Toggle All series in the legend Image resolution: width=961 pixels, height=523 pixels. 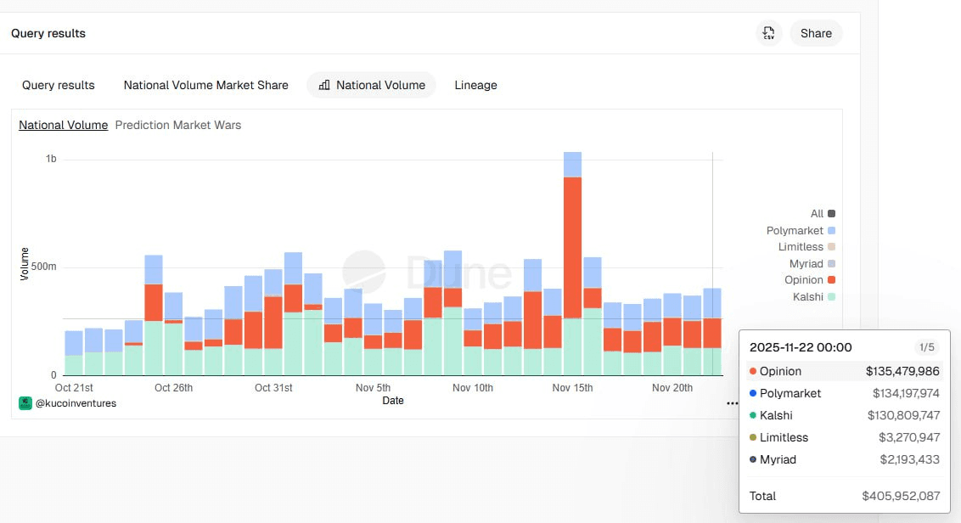(x=823, y=214)
